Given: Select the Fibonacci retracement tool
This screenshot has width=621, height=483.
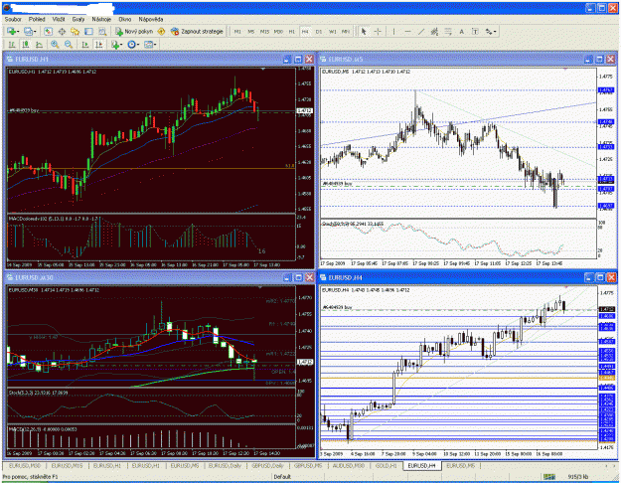Looking at the screenshot, I should tap(448, 31).
